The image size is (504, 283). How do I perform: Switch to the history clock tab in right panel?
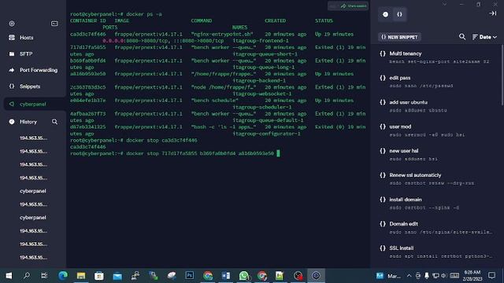coord(385,14)
